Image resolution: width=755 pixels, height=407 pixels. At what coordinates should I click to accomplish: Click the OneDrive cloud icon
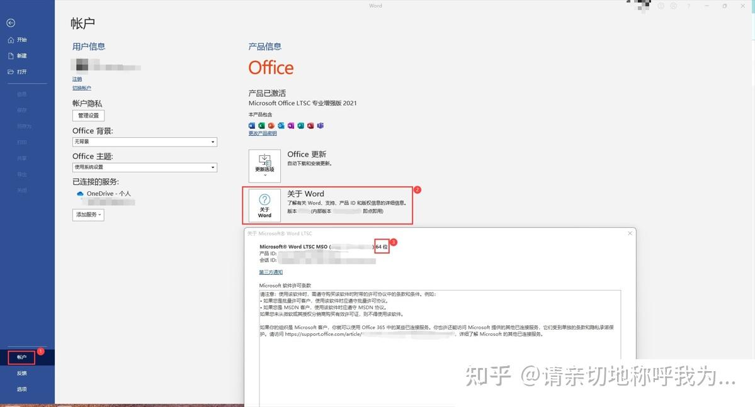click(80, 194)
